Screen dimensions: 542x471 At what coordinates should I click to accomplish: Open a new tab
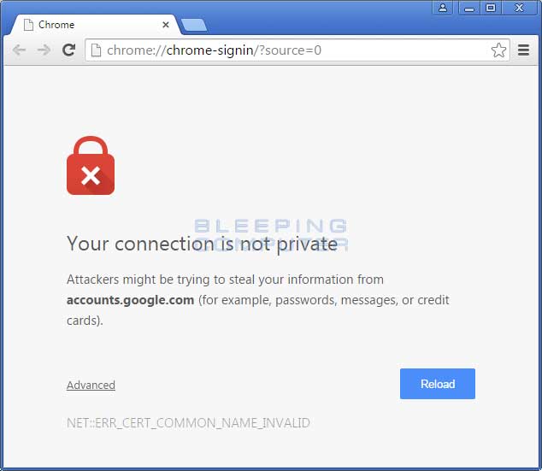(194, 26)
